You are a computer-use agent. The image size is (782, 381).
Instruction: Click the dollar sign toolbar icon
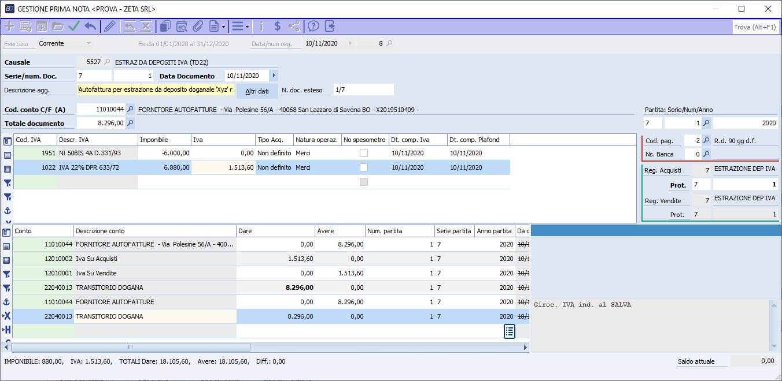click(278, 26)
